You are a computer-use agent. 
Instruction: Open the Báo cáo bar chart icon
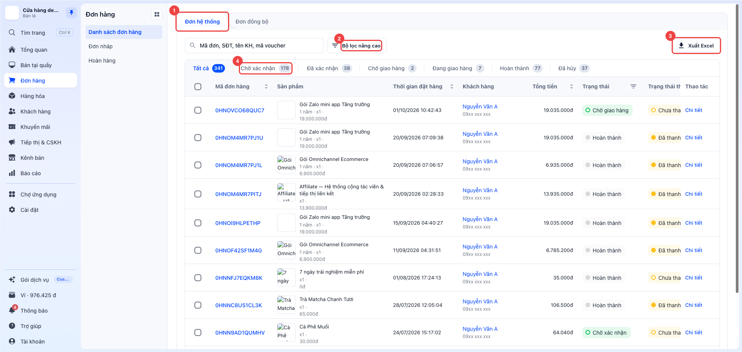pyautogui.click(x=12, y=173)
